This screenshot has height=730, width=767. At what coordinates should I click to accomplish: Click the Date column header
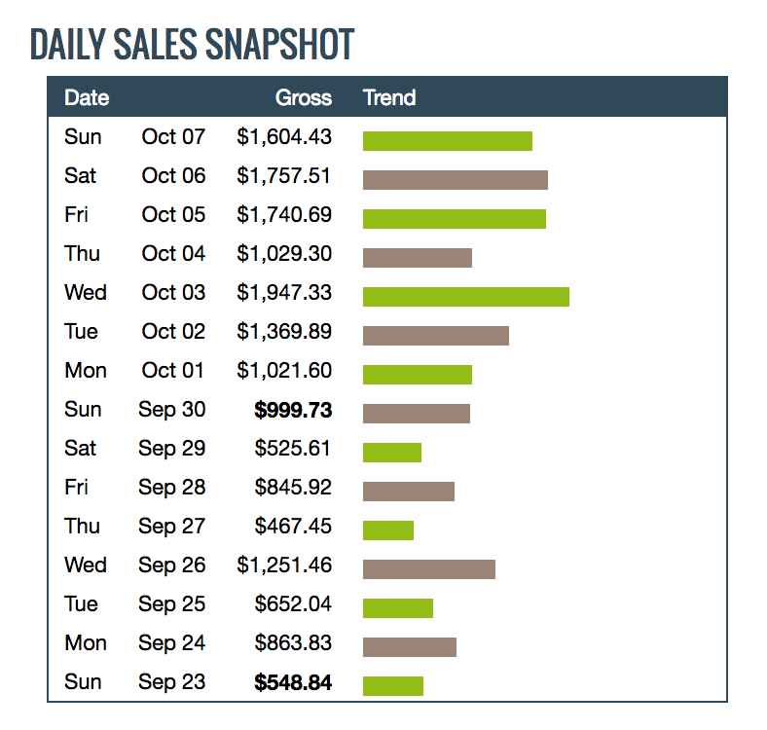tap(87, 97)
